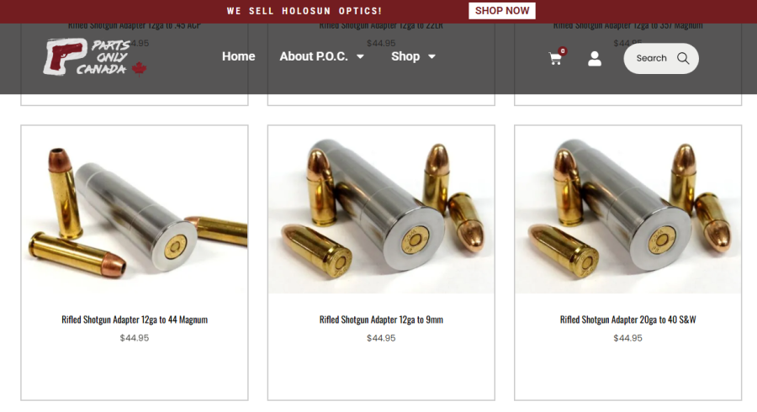Click the magnifying glass search icon

pos(683,58)
